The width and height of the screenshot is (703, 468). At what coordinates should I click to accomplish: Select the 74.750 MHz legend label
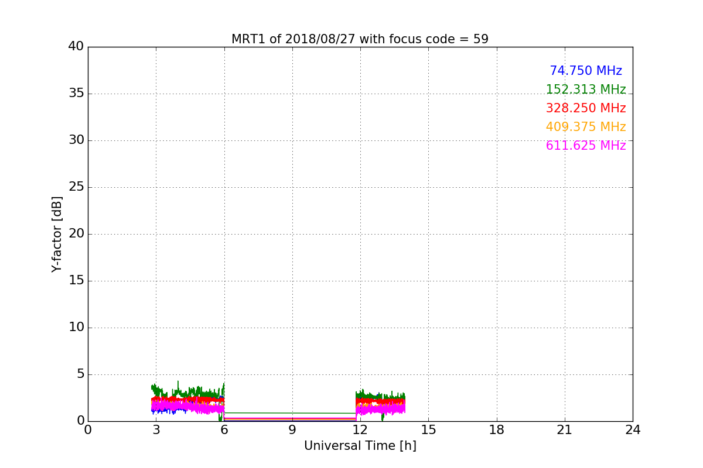[586, 71]
